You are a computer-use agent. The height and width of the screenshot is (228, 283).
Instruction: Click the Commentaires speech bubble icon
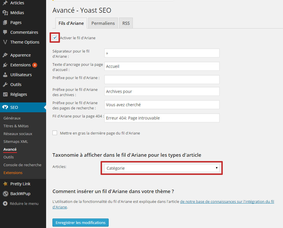point(5,32)
